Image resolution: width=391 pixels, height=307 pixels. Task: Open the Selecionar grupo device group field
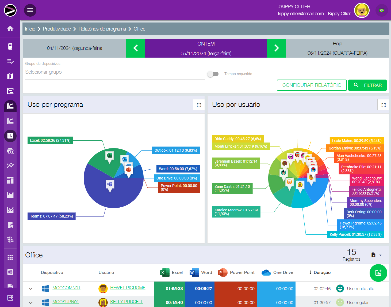tap(115, 72)
